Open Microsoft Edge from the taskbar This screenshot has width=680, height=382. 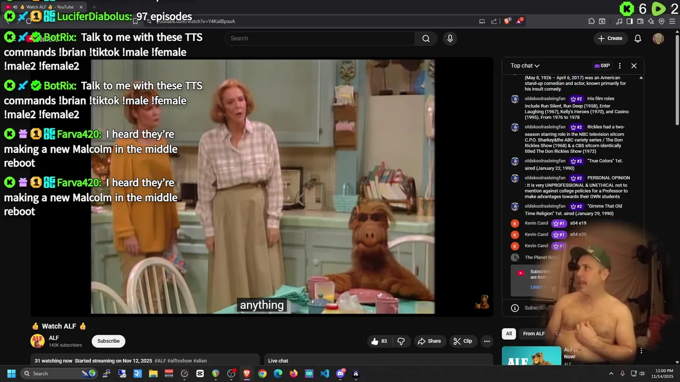tap(278, 374)
